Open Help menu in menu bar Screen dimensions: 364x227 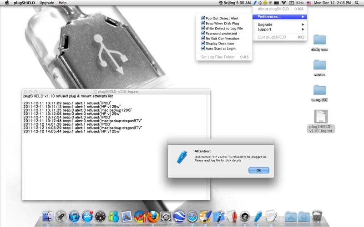[x=62, y=3]
